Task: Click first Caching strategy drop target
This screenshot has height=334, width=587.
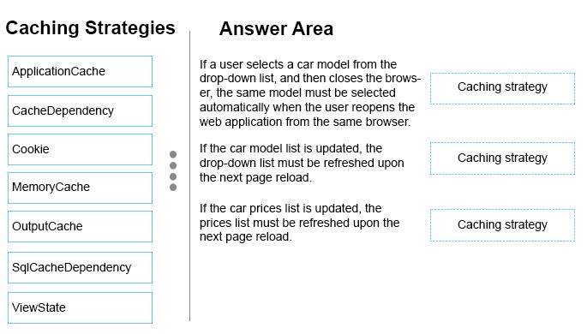Action: coord(502,89)
